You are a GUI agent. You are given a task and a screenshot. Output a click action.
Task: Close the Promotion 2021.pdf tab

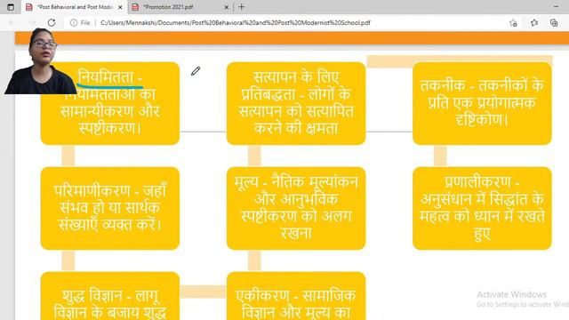(x=227, y=7)
